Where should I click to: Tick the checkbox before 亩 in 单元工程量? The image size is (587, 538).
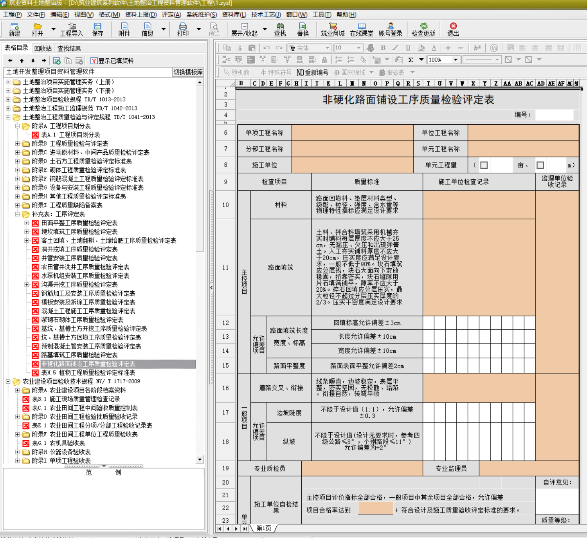[484, 165]
